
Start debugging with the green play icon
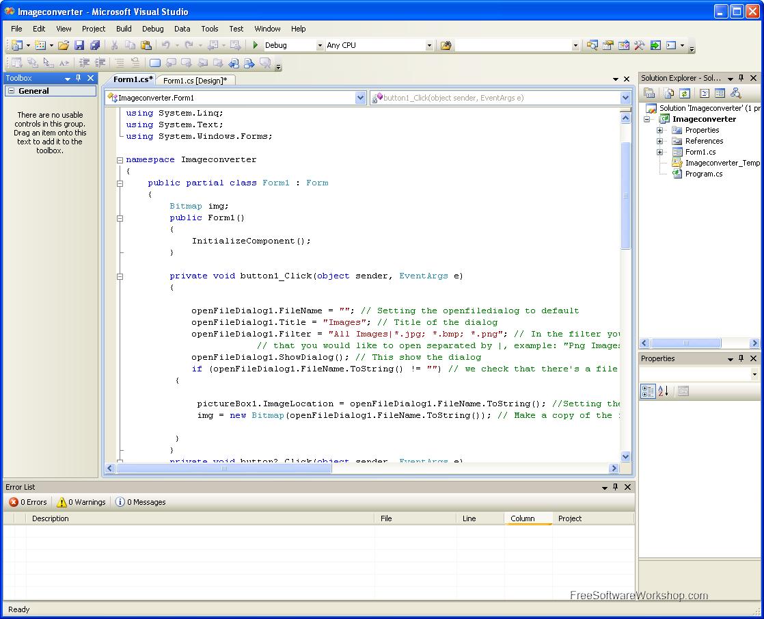coord(256,45)
